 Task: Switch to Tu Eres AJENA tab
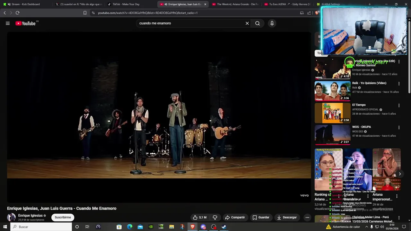[x=287, y=4]
